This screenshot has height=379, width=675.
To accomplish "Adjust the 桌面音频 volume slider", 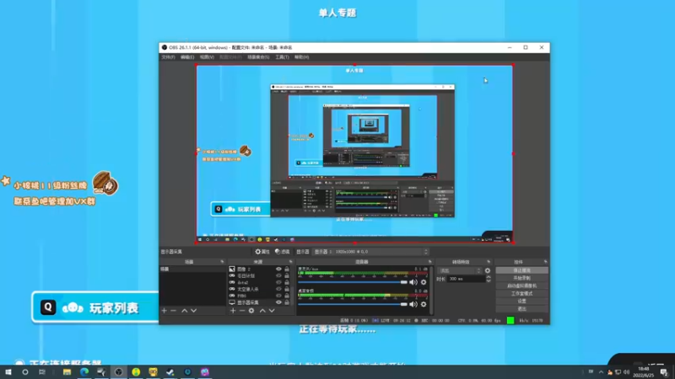I will coord(353,304).
